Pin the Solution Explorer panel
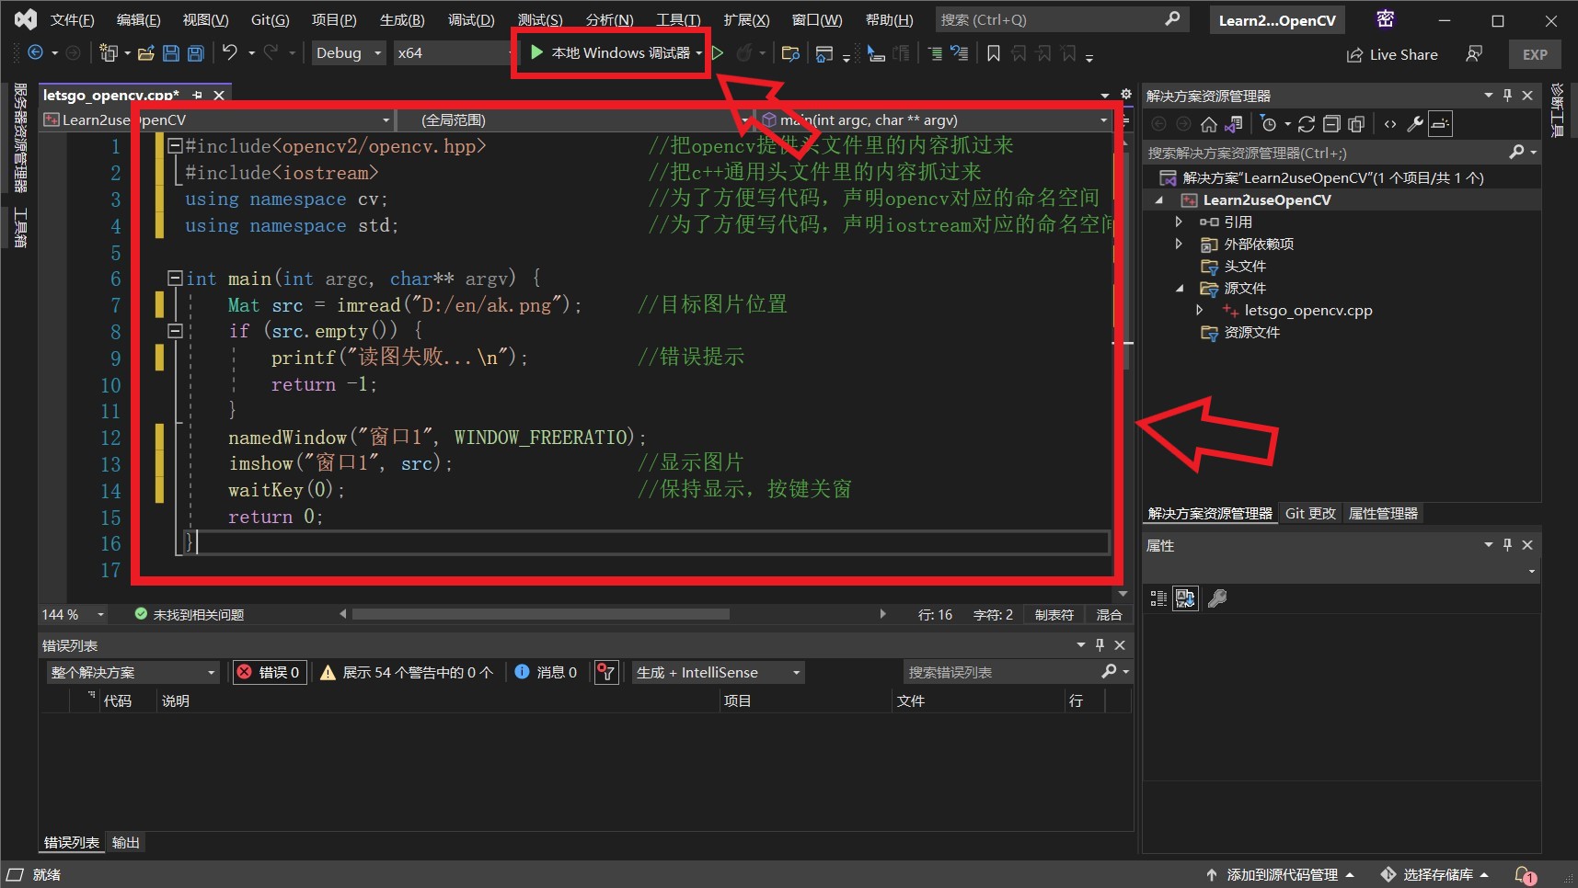This screenshot has width=1578, height=888. (x=1506, y=95)
